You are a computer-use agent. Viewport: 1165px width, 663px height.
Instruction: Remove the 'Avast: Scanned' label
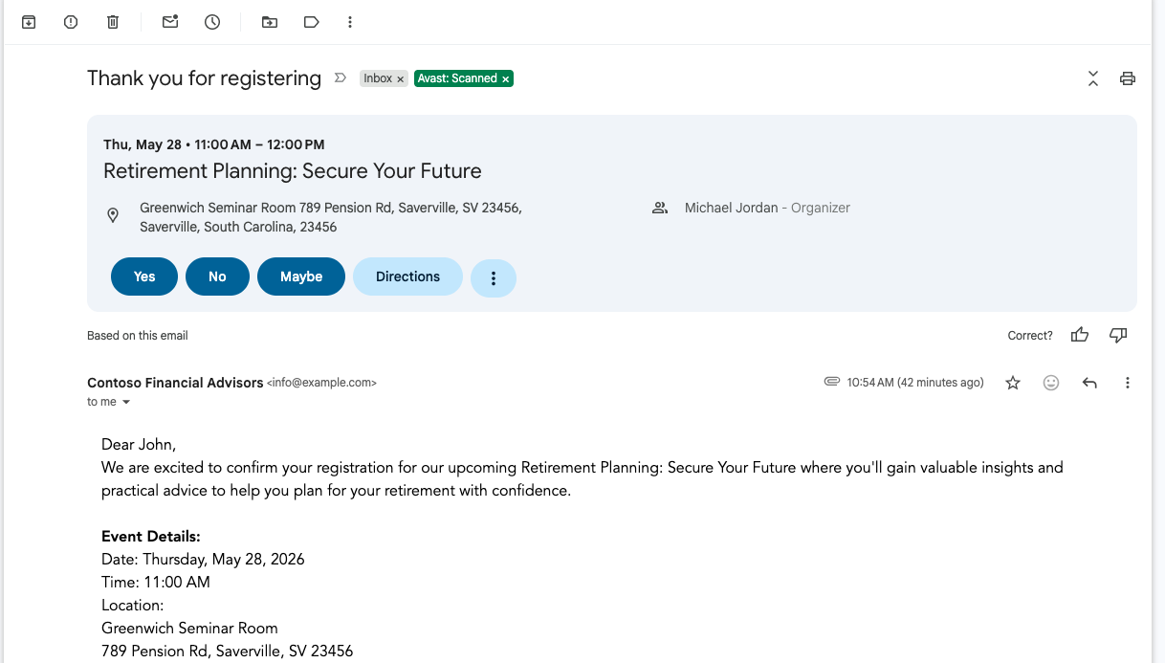click(x=505, y=78)
